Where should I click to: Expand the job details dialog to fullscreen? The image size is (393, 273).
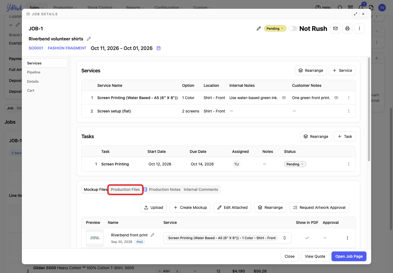[356, 14]
